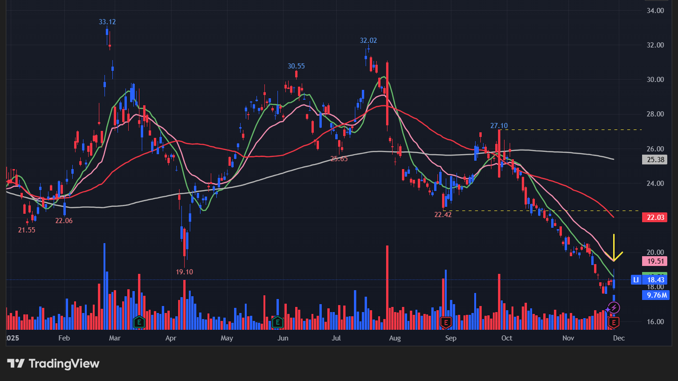Click the Aug label on time axis
678x381 pixels.
(x=394, y=338)
